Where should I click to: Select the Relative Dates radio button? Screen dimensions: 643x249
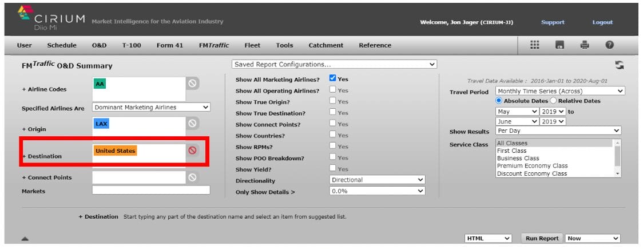[x=553, y=101]
